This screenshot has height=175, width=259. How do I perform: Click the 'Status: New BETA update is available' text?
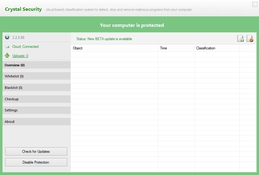point(104,39)
